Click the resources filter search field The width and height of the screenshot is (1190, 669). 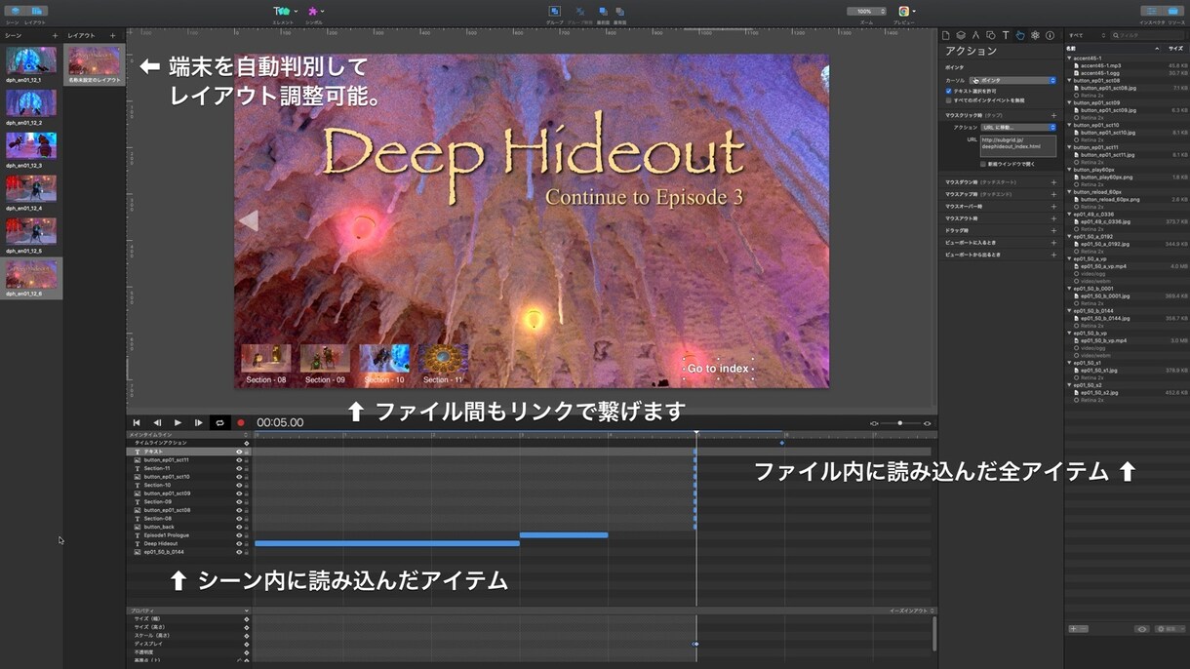[1148, 35]
